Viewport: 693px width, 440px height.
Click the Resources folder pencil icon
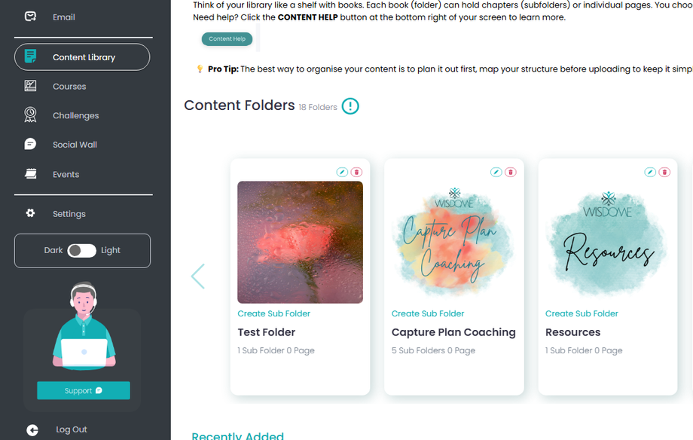tap(650, 173)
